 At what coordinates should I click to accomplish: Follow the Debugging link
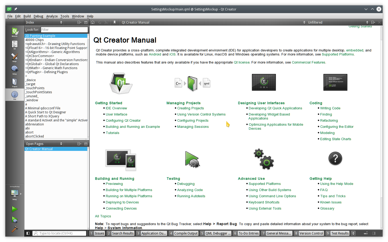186,184
